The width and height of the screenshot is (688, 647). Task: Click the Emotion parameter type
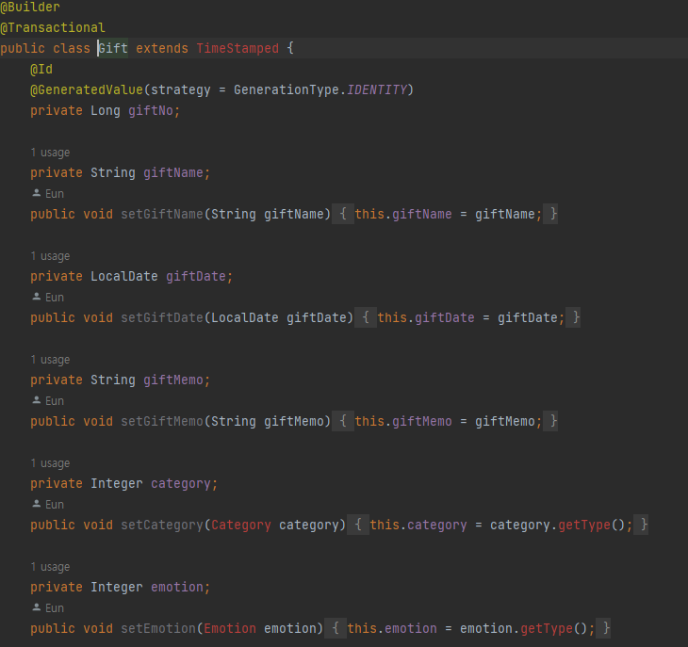(x=230, y=628)
